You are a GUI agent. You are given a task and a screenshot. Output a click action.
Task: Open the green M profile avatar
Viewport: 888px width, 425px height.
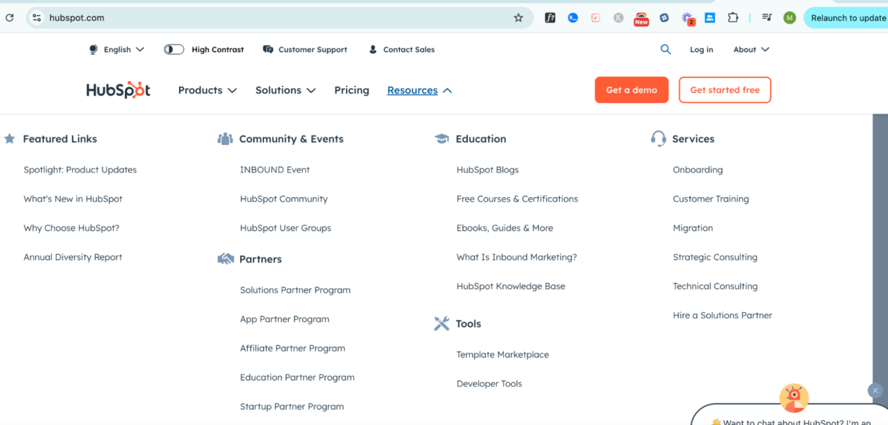(x=790, y=18)
